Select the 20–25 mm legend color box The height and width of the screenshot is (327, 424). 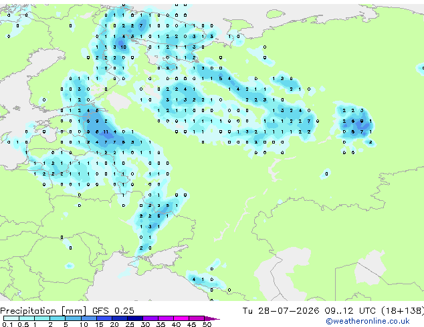tap(120, 318)
